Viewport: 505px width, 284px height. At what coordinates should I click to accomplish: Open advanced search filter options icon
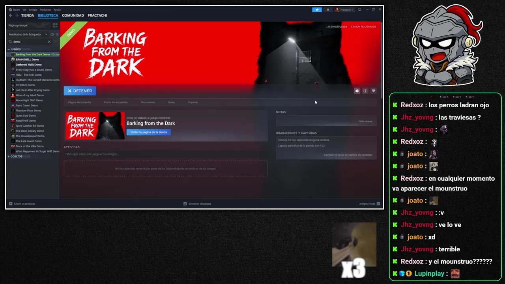55,41
